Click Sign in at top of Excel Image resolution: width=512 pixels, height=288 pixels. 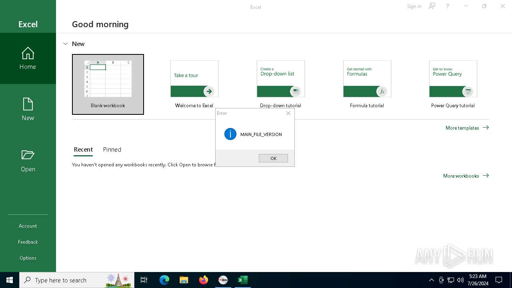tap(414, 6)
